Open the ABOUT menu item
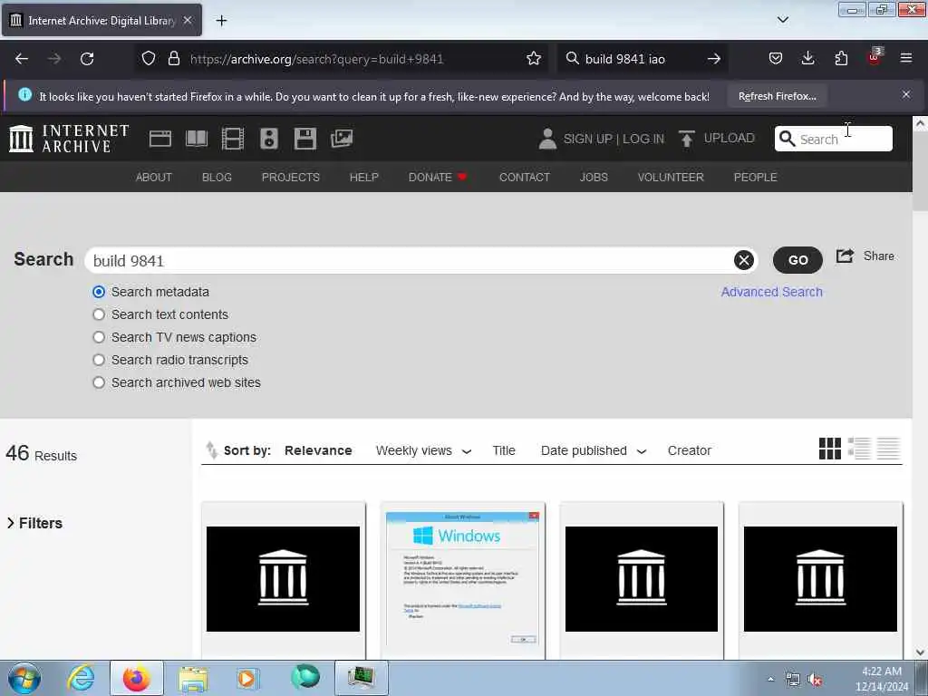 pos(154,177)
